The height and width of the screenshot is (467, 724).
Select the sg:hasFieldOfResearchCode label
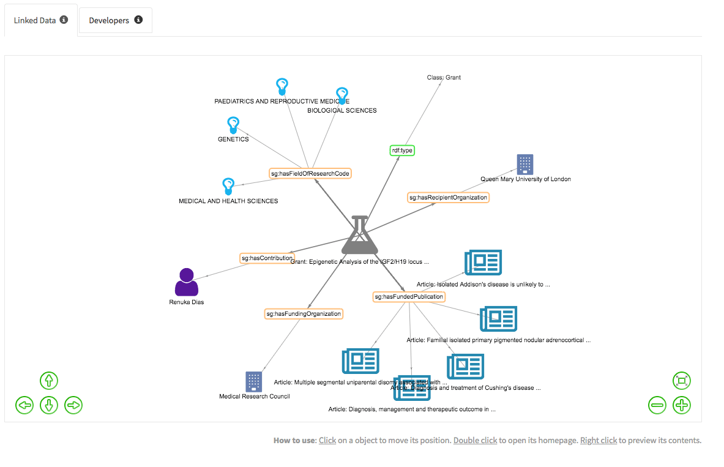(x=310, y=174)
